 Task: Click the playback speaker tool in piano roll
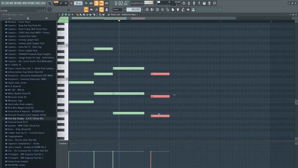pos(104,14)
